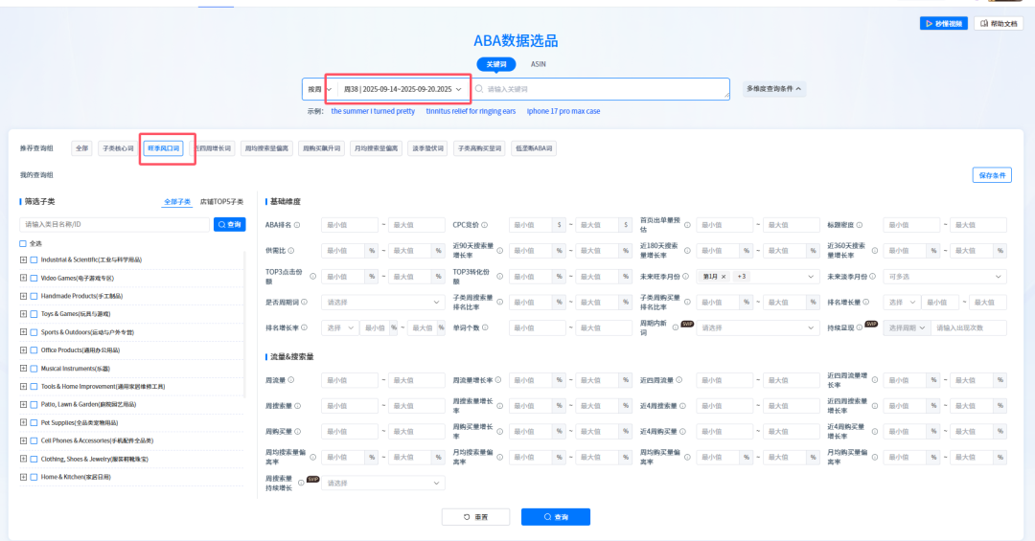Expand the Patio, Lawn & Garden node
Image resolution: width=1035 pixels, height=541 pixels.
pyautogui.click(x=24, y=404)
